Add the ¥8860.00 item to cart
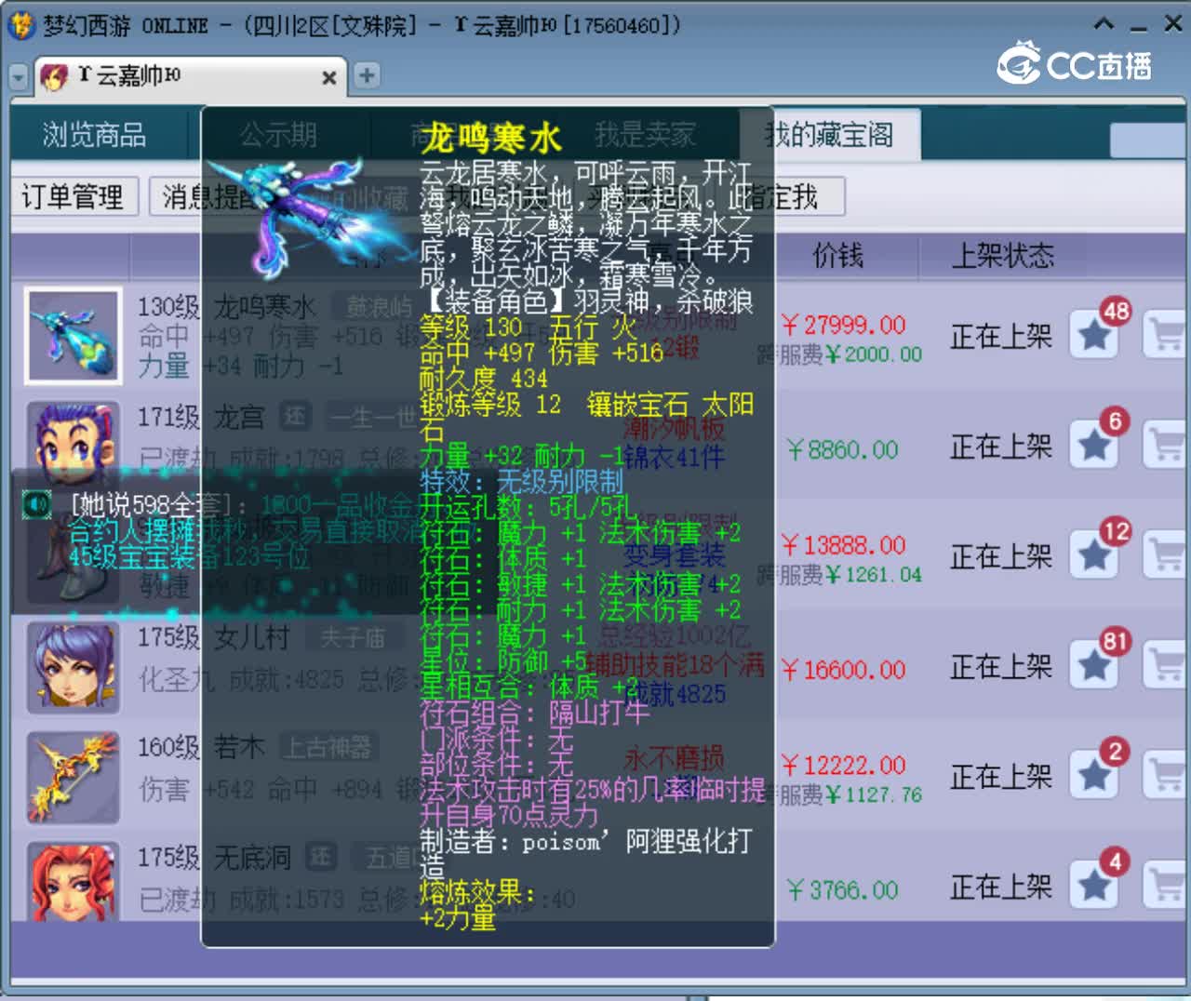Viewport: 1191px width, 1001px height. click(x=1164, y=445)
